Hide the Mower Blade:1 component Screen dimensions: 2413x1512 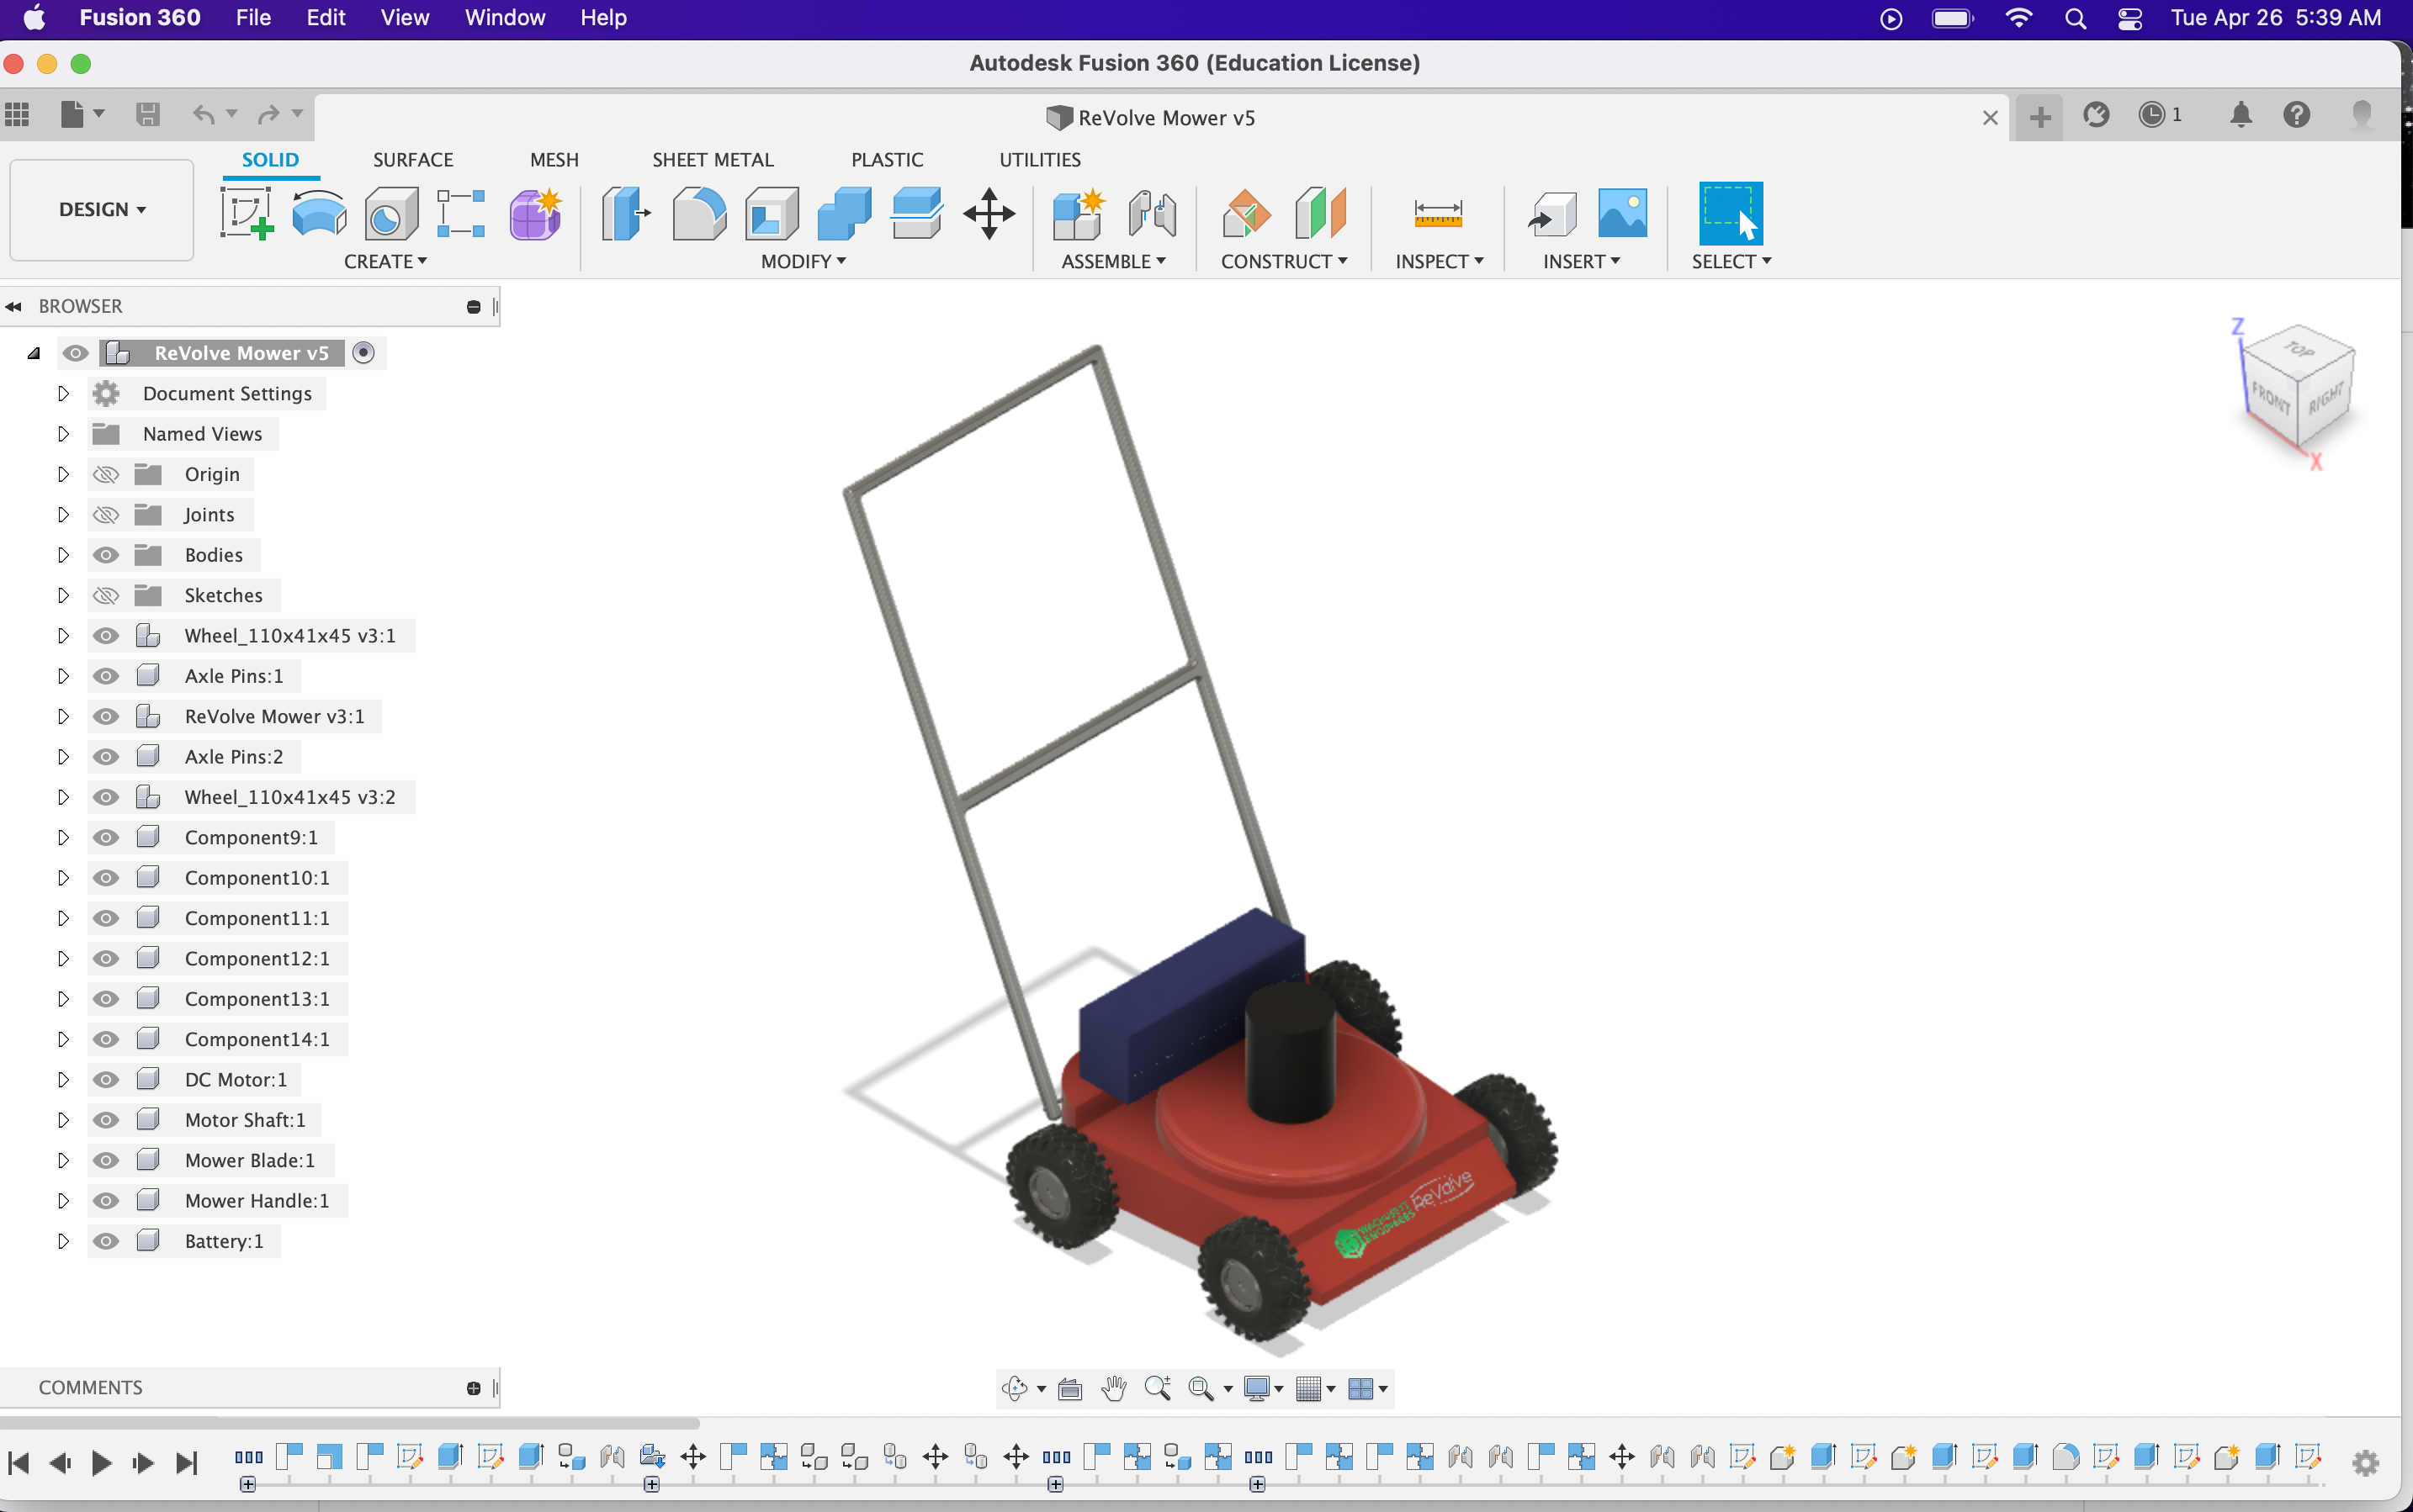point(105,1160)
